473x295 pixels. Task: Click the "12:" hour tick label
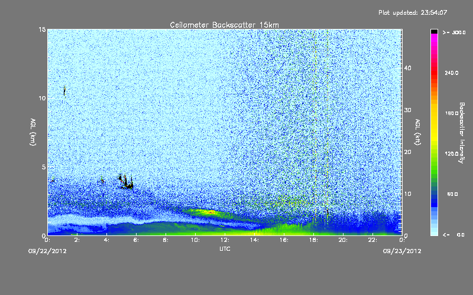click(x=225, y=240)
